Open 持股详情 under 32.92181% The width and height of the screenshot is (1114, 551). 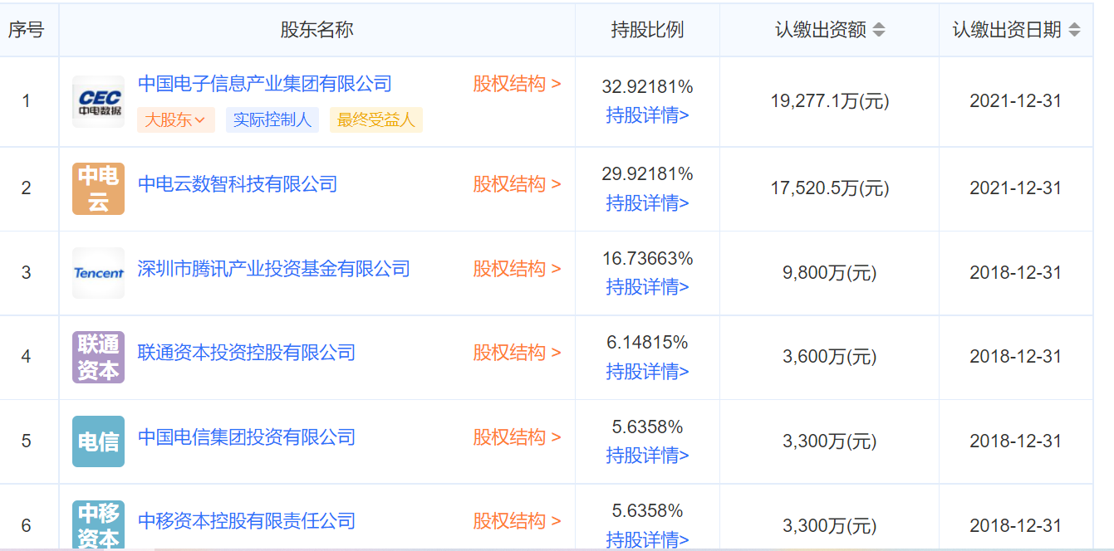coord(647,115)
